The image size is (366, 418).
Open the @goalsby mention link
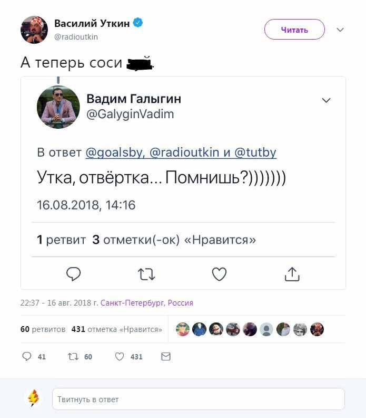click(x=114, y=153)
